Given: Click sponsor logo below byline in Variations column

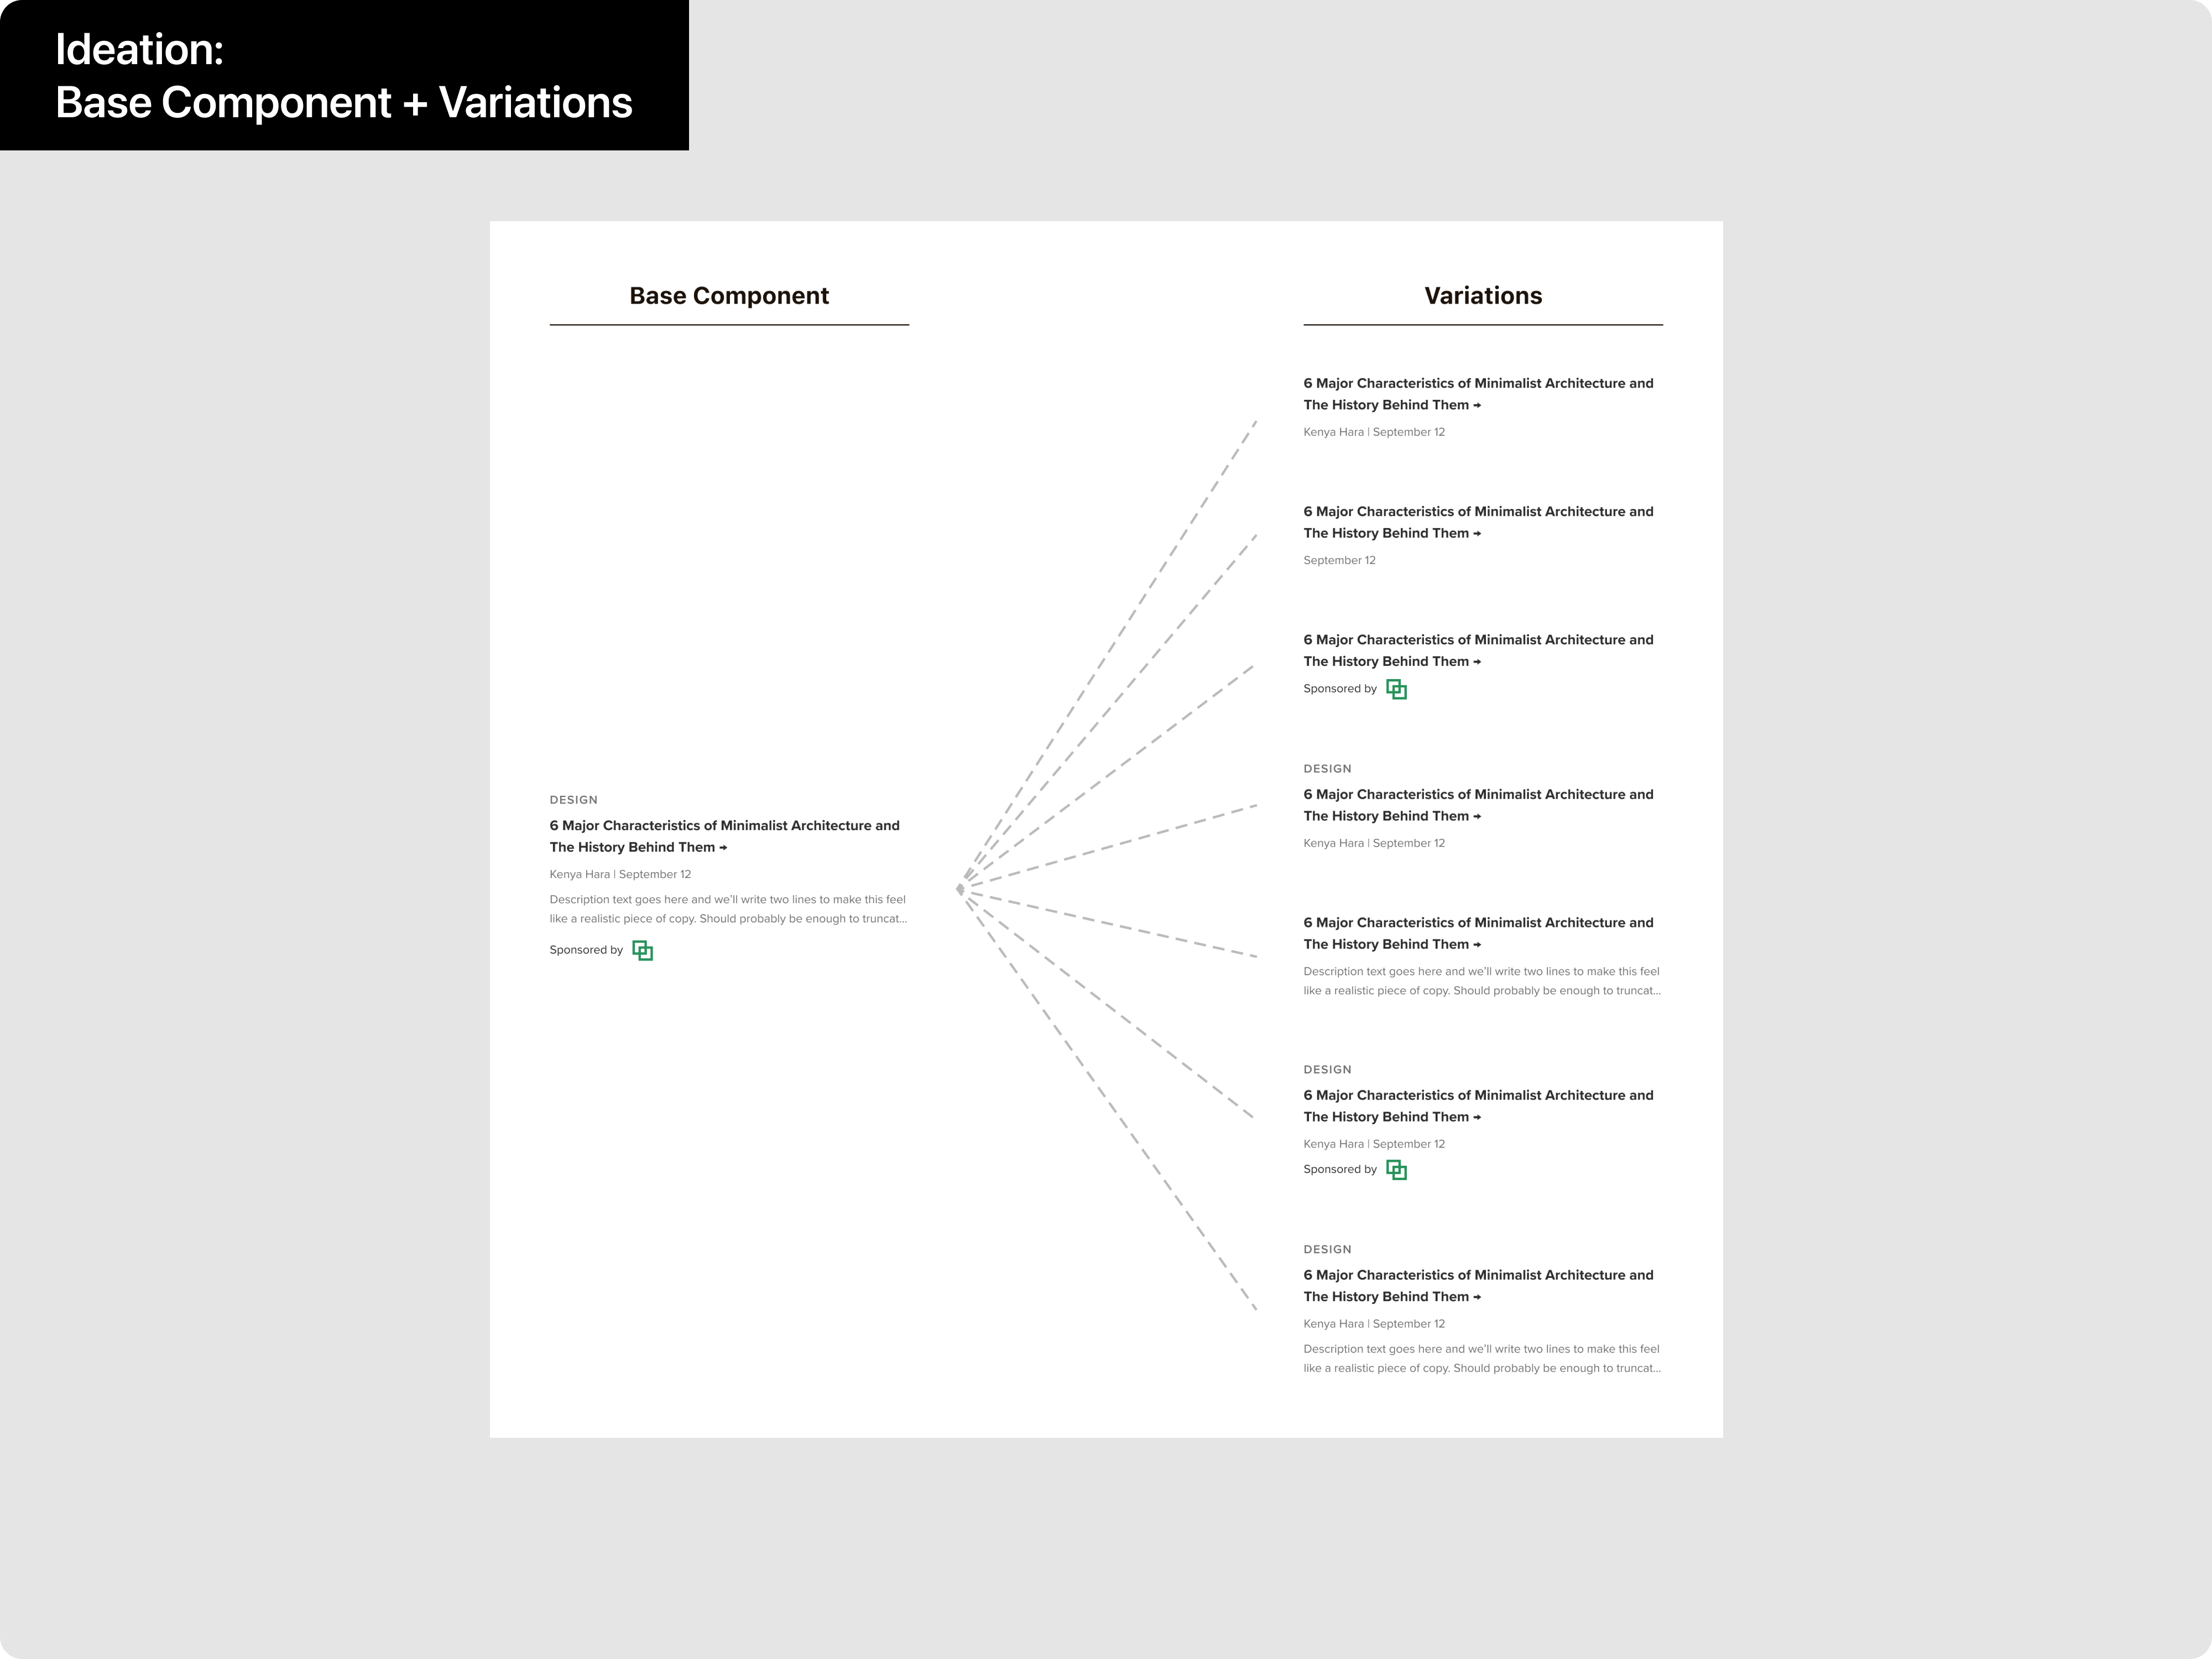Looking at the screenshot, I should [1397, 1170].
